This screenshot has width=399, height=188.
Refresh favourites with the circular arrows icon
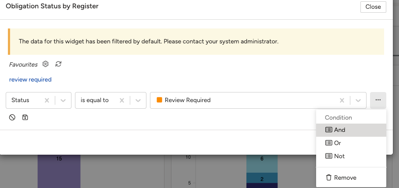58,64
